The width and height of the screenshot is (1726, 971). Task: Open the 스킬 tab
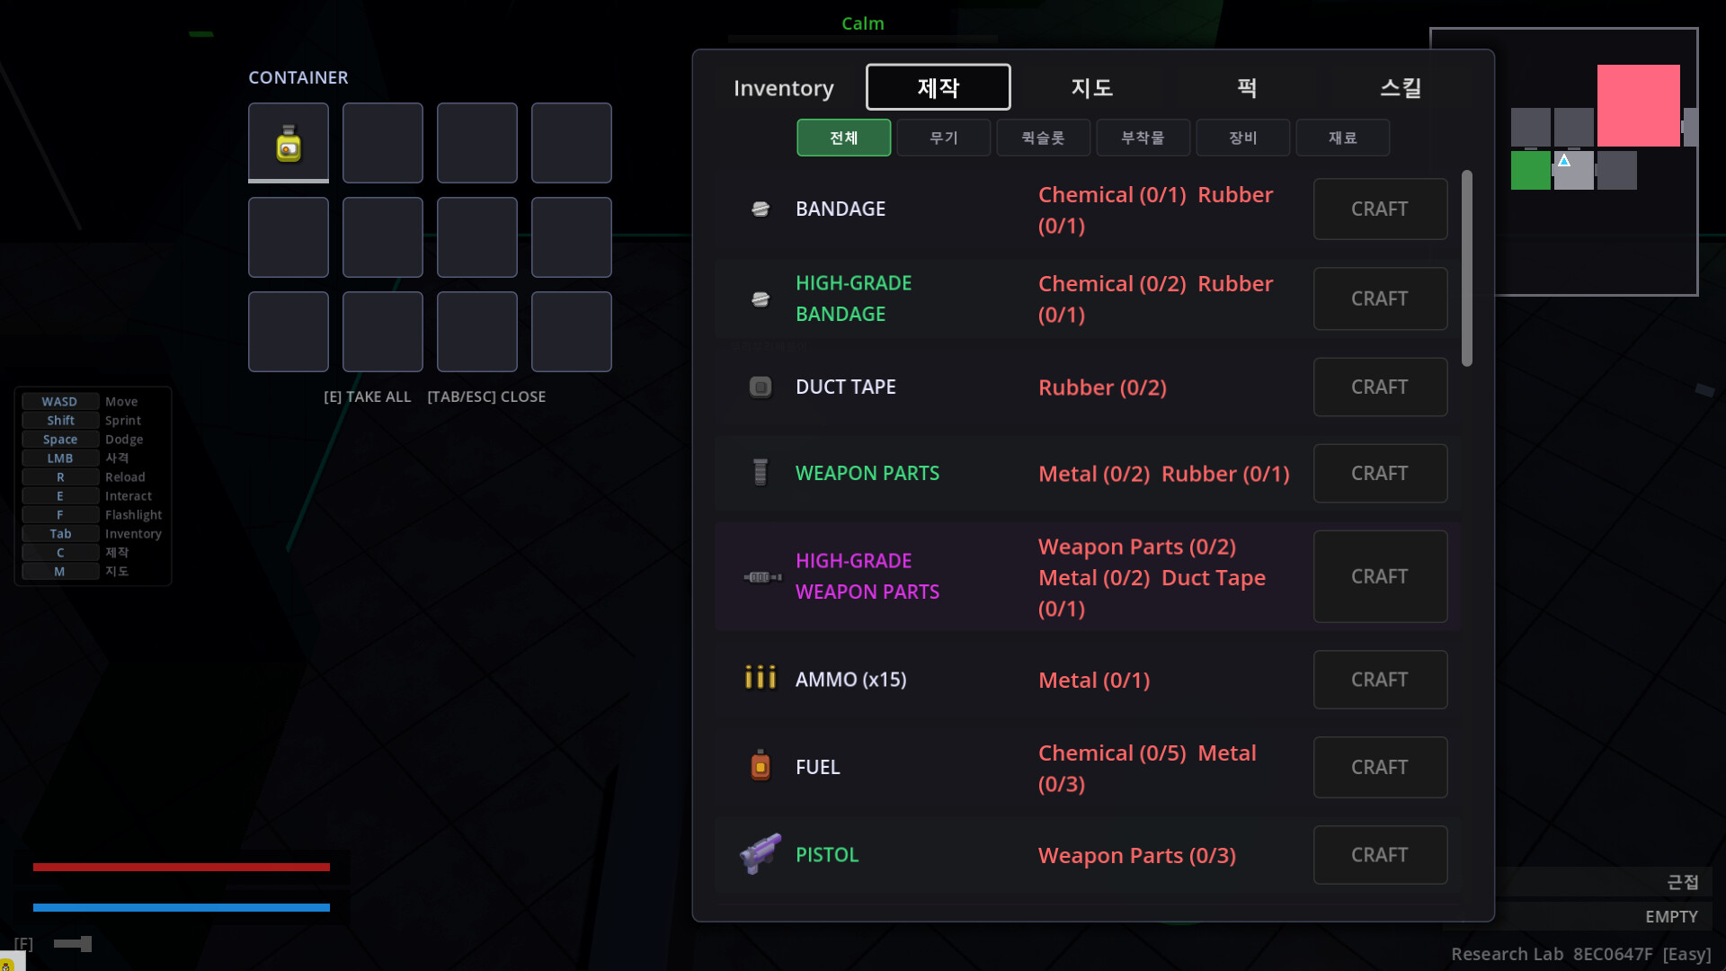(x=1401, y=87)
